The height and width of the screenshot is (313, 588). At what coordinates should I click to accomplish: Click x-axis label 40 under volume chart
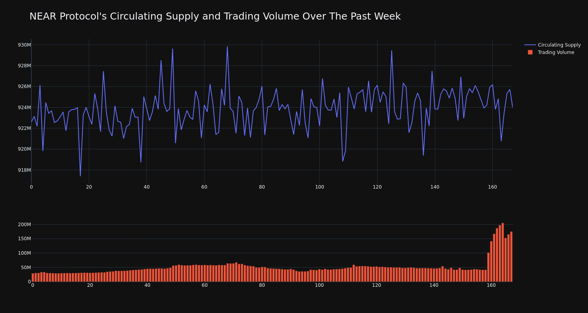click(147, 285)
